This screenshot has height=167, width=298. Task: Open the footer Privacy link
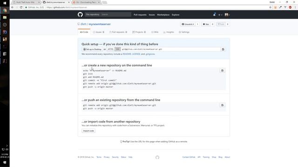coord(107,157)
